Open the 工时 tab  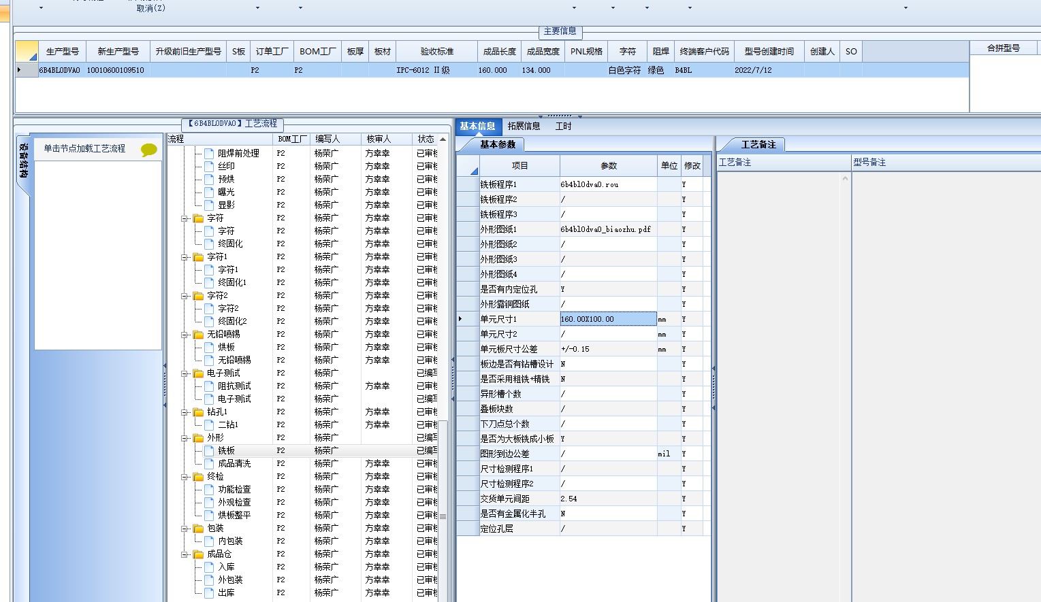pos(564,127)
